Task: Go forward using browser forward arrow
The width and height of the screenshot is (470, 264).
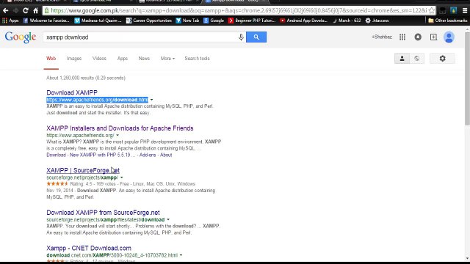Action: tap(15, 10)
